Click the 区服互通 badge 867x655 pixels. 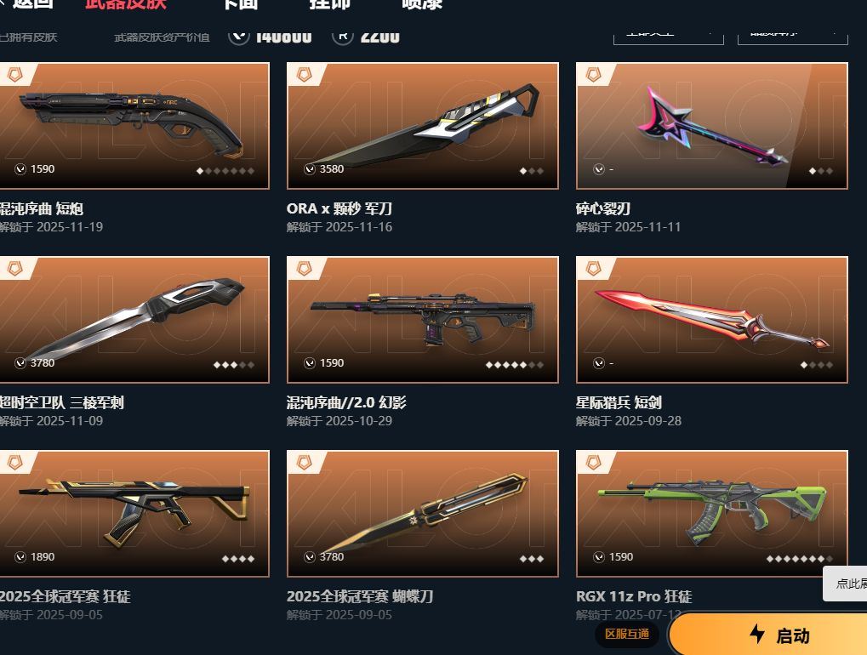point(627,634)
